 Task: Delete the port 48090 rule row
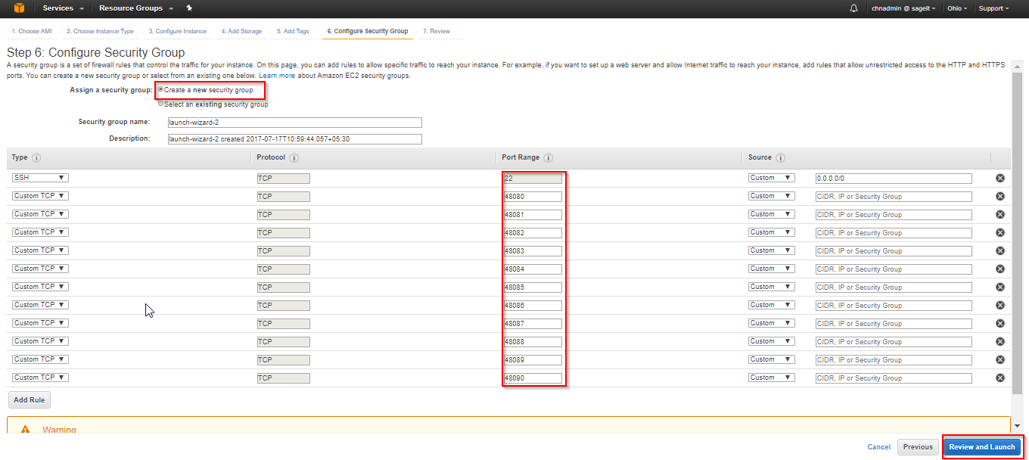999,378
